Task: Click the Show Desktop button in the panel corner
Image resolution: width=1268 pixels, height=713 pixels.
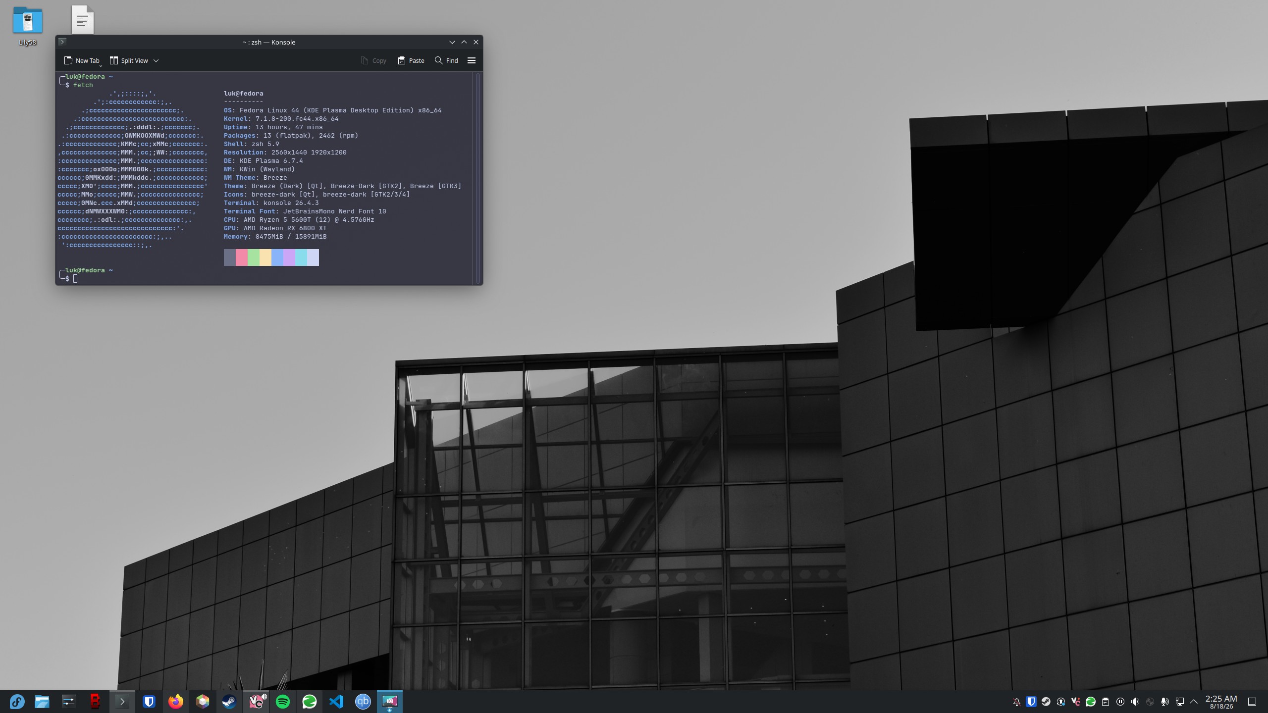Action: (x=1252, y=702)
